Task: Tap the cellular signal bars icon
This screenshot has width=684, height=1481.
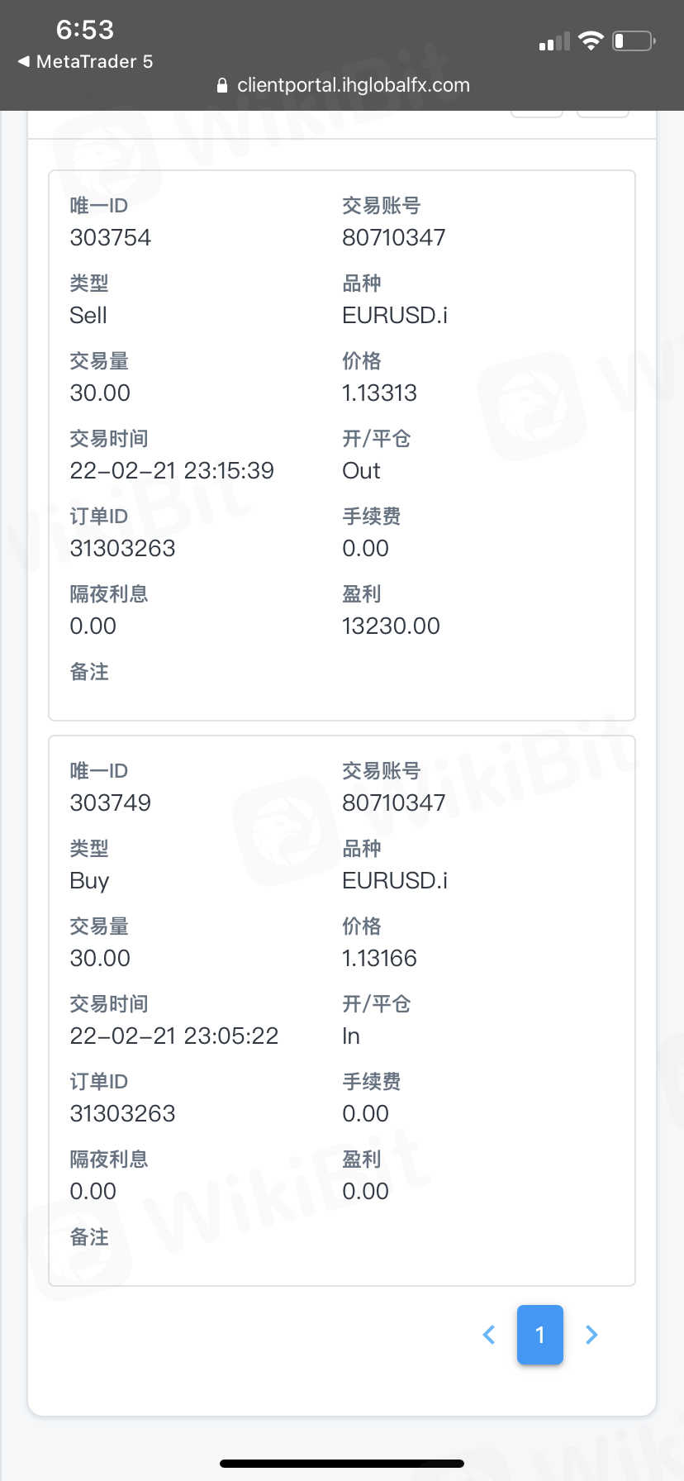Action: click(x=554, y=41)
